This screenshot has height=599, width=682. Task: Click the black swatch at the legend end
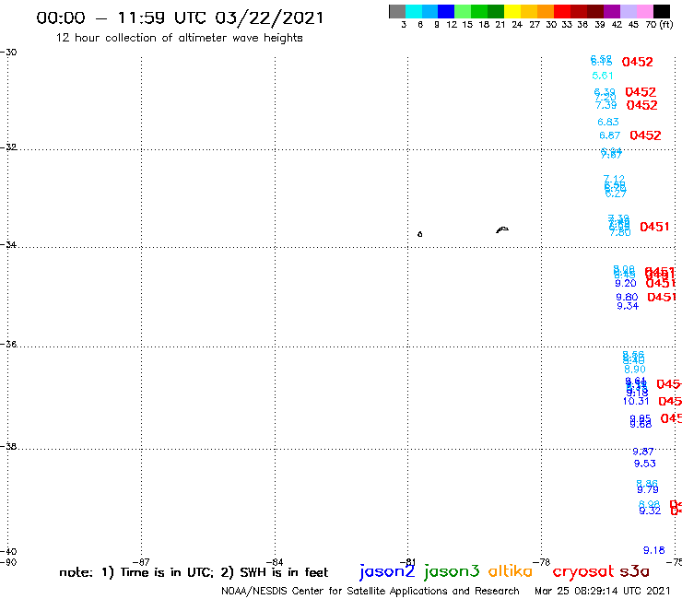(x=662, y=11)
